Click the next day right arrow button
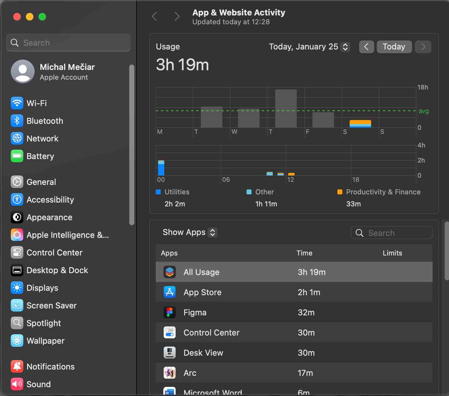The image size is (449, 396). click(x=423, y=47)
